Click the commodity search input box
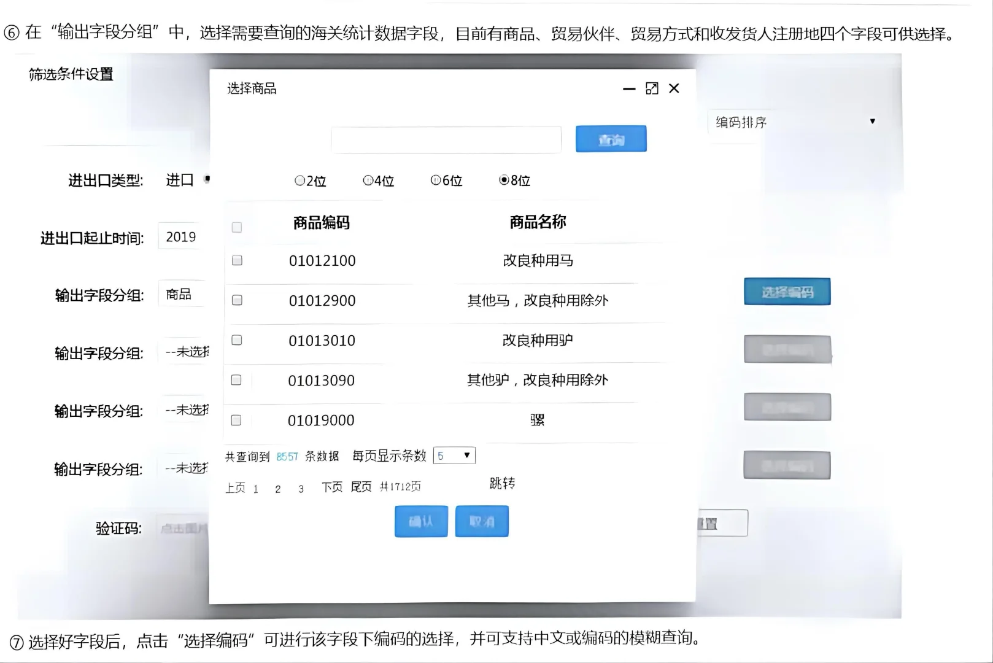Screen dimensions: 993x663 point(446,139)
